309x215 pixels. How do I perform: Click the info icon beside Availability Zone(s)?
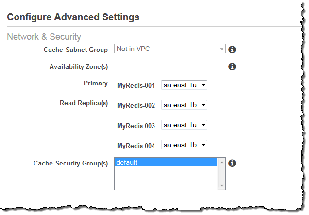point(232,66)
